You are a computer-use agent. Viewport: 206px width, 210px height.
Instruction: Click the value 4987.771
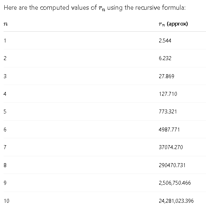[x=169, y=130]
